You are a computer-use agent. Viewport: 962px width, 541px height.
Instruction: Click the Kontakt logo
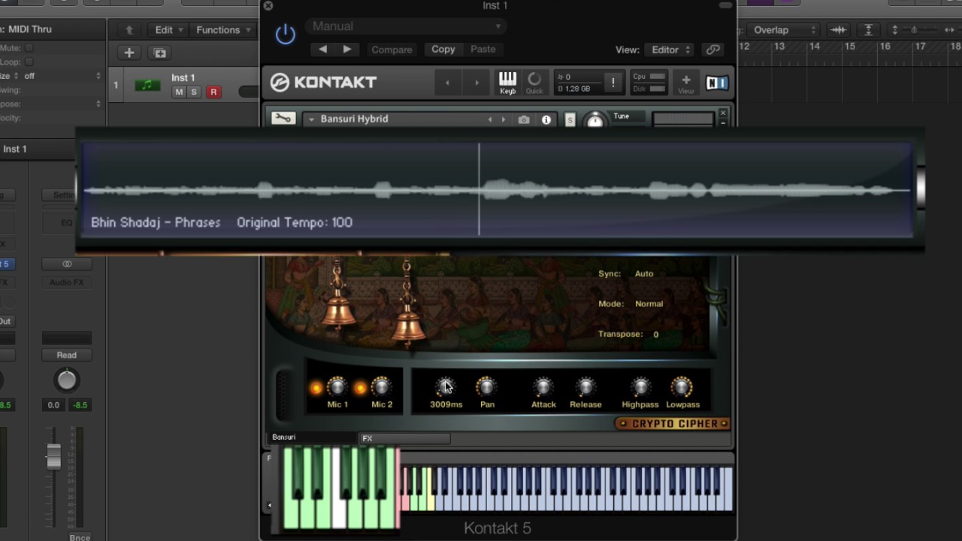click(x=323, y=83)
